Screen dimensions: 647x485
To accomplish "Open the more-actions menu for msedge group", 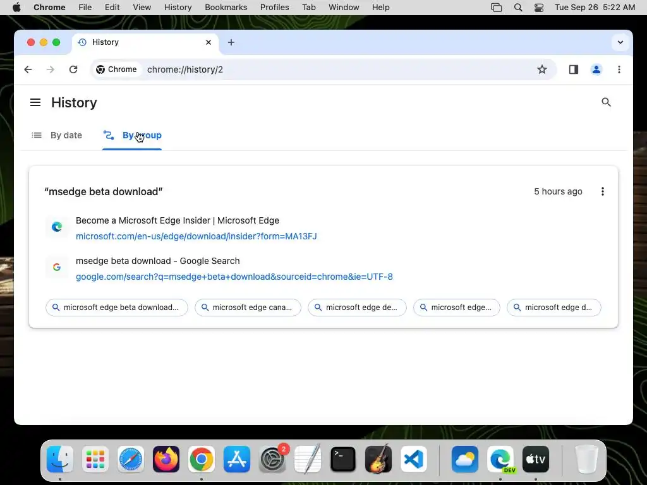I will pos(602,191).
